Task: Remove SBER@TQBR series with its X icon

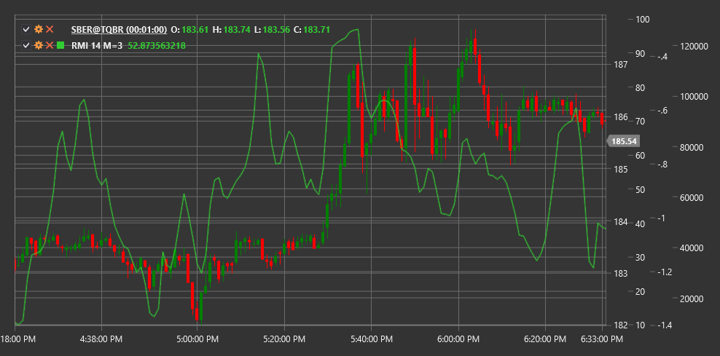Action: pos(50,30)
